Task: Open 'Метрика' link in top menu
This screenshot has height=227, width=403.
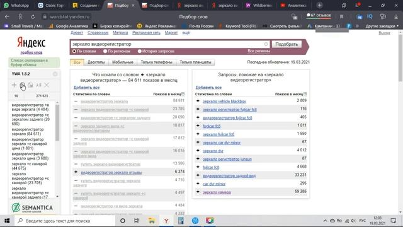Action: coord(120,33)
